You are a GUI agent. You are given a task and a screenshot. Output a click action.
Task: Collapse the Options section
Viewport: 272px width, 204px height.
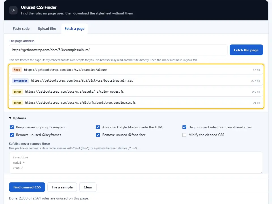18,118
